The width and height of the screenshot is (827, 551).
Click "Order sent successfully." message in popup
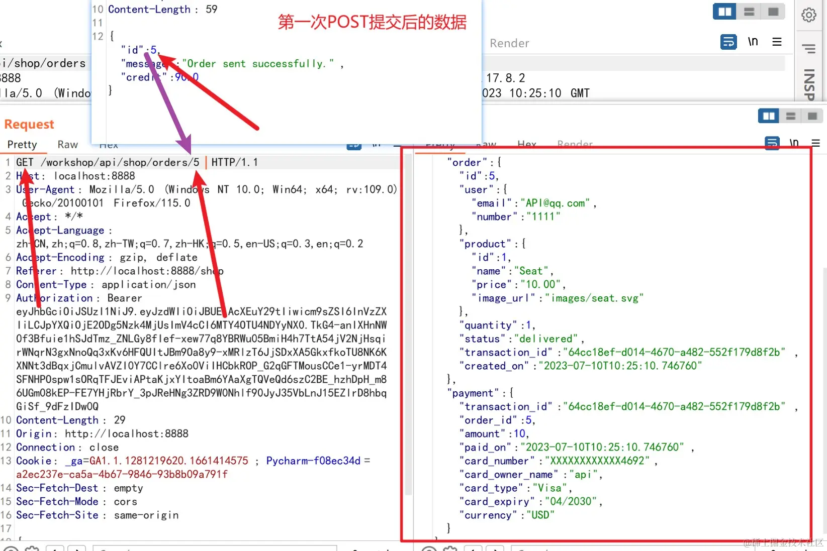coord(258,64)
